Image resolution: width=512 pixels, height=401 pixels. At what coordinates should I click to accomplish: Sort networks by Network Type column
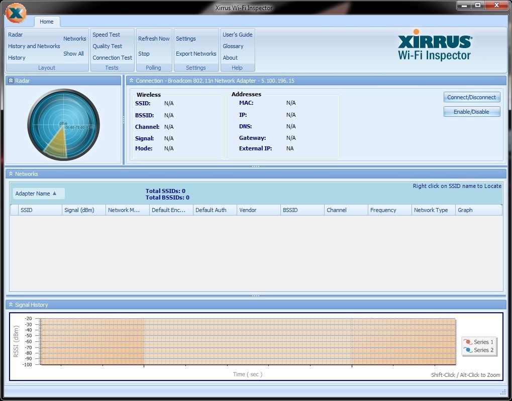434,210
